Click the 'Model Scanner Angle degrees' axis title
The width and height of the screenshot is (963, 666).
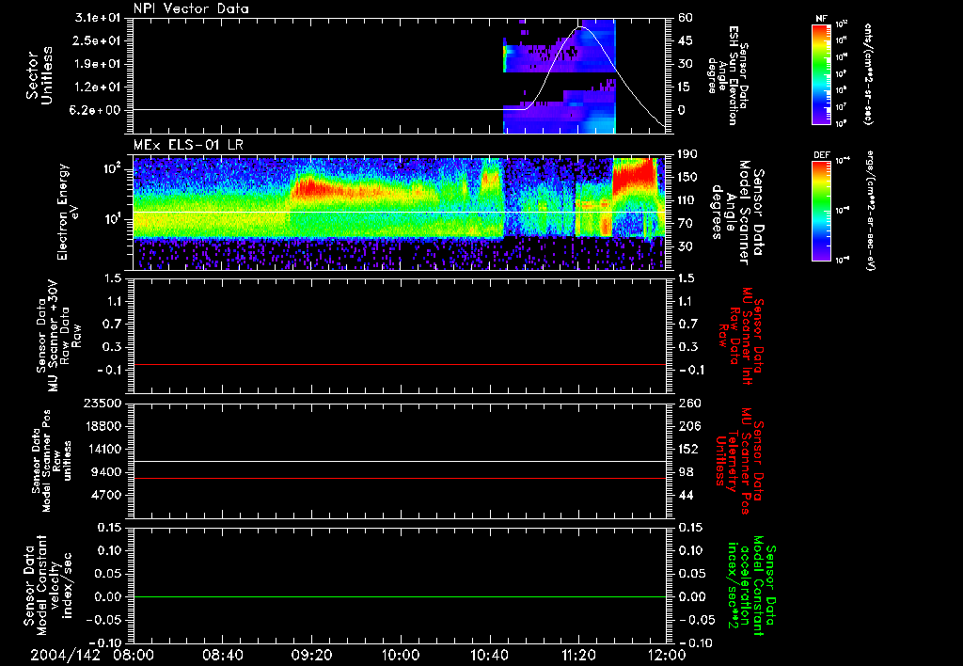click(x=735, y=212)
